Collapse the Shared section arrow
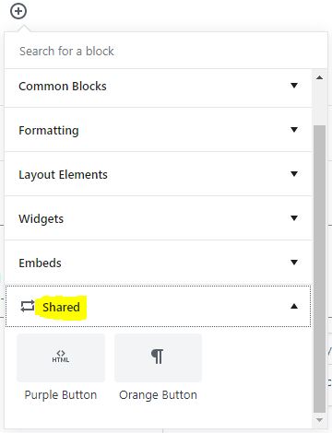The width and height of the screenshot is (332, 433). 294,306
